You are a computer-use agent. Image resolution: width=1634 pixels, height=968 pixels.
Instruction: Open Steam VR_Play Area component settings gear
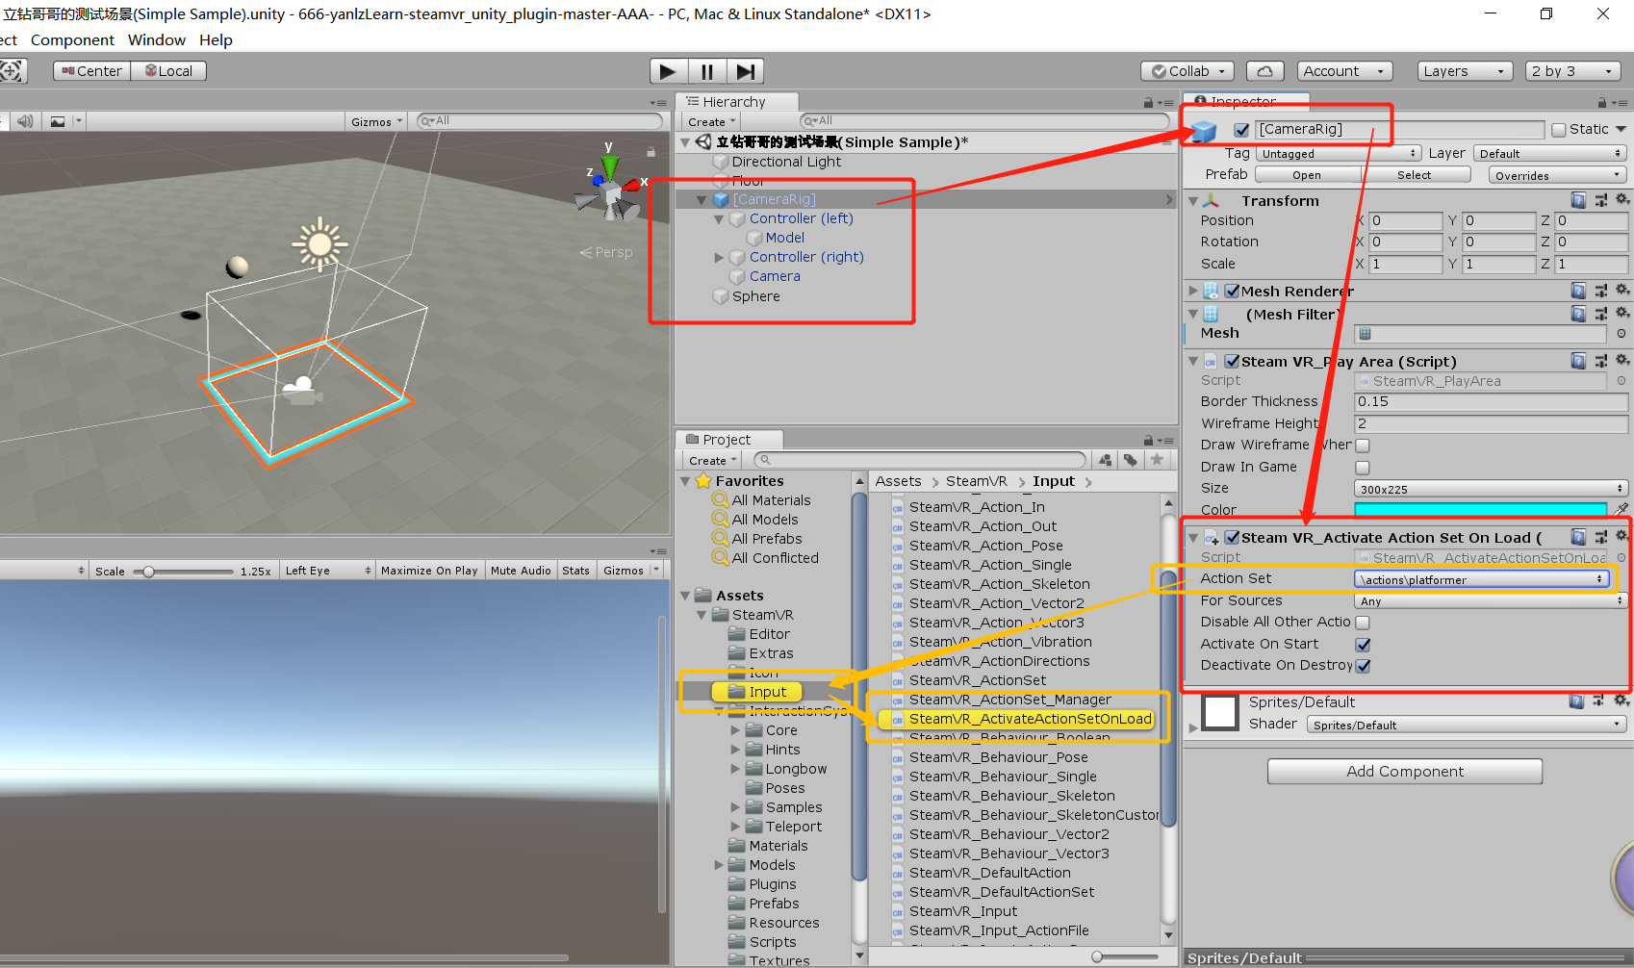tap(1622, 361)
